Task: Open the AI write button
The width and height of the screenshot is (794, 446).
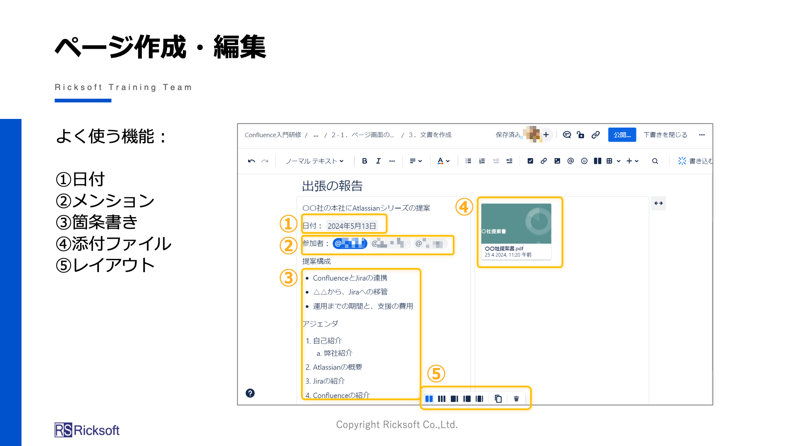Action: (x=696, y=161)
